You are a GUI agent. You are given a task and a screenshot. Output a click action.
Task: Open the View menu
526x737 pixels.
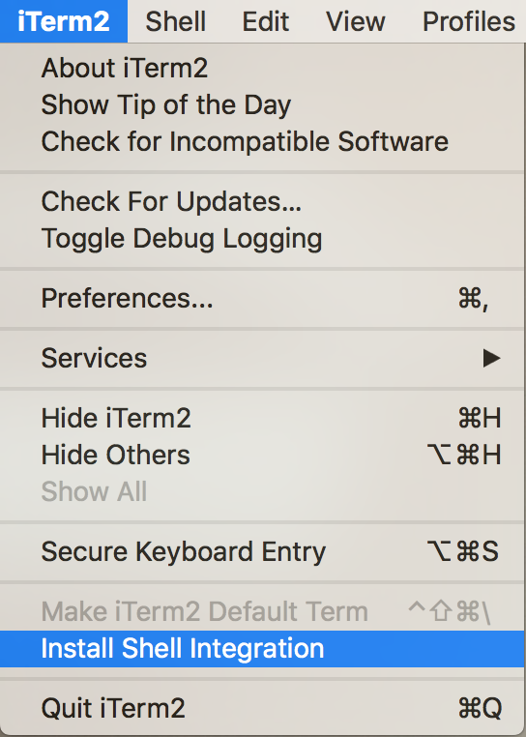tap(356, 21)
